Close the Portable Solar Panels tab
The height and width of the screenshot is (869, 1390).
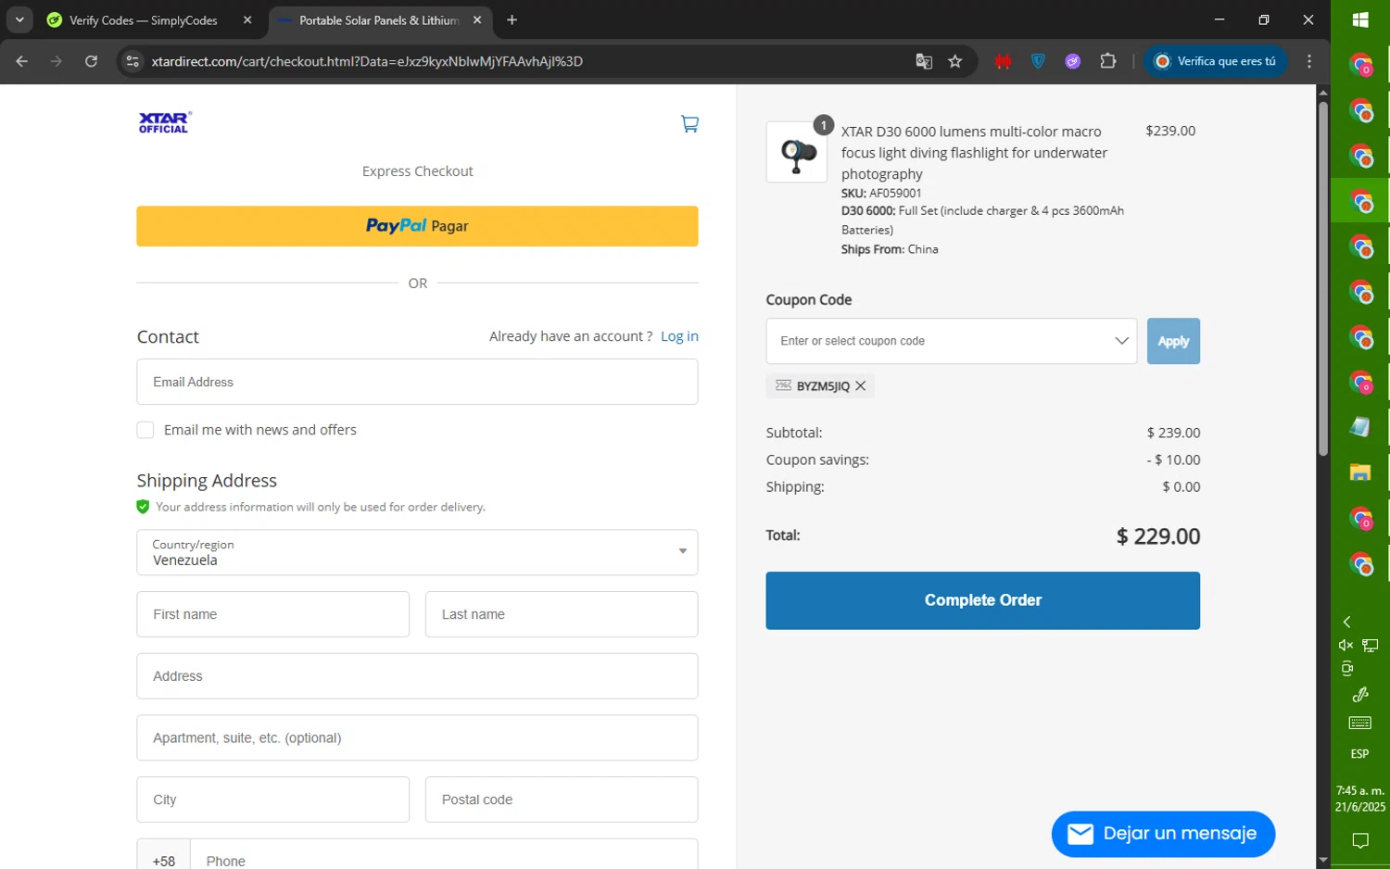[477, 19]
